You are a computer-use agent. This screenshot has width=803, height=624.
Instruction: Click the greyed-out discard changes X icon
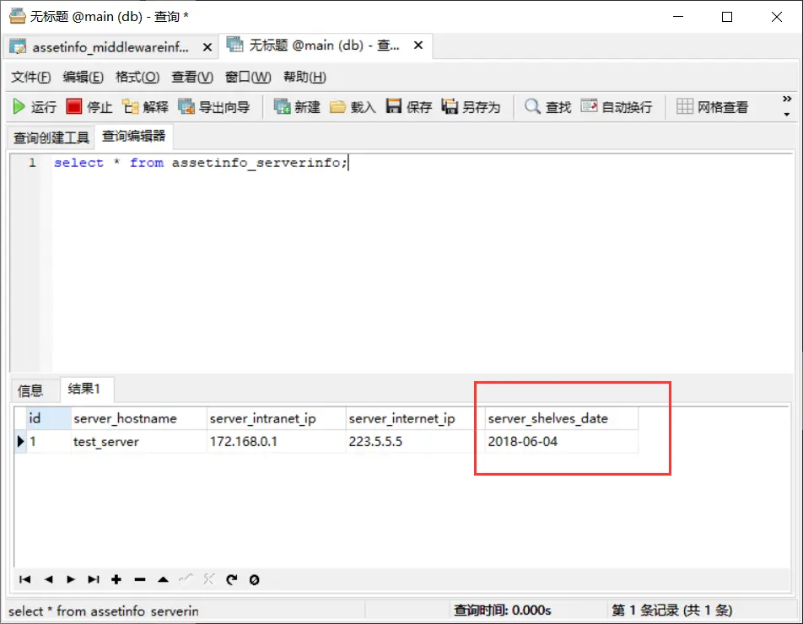(x=208, y=579)
